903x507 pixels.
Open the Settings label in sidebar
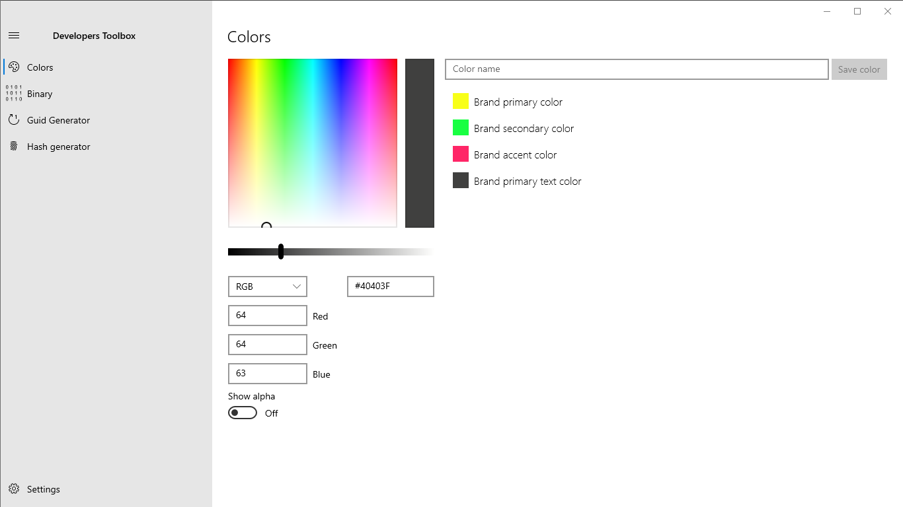[x=44, y=489]
